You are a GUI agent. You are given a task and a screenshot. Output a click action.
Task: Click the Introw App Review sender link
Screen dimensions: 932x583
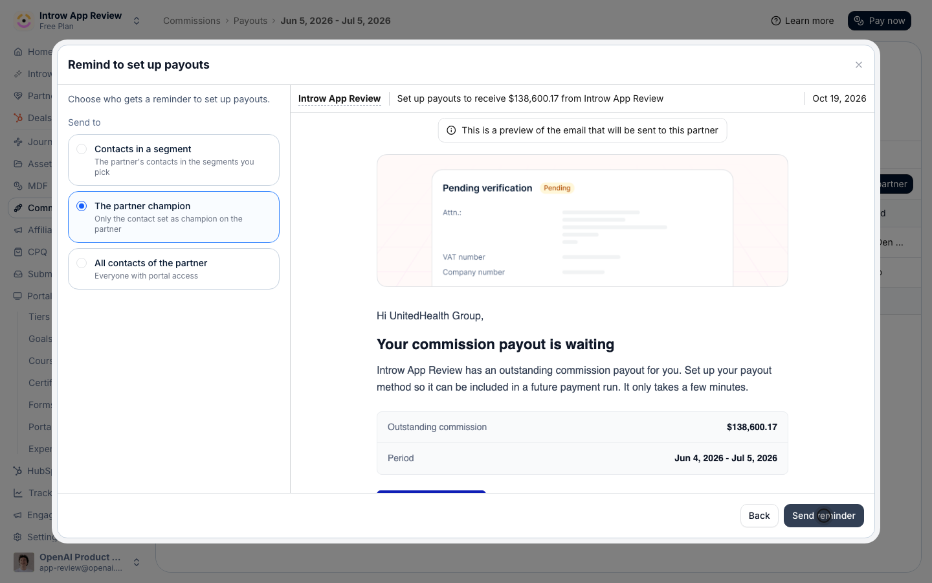(x=339, y=98)
